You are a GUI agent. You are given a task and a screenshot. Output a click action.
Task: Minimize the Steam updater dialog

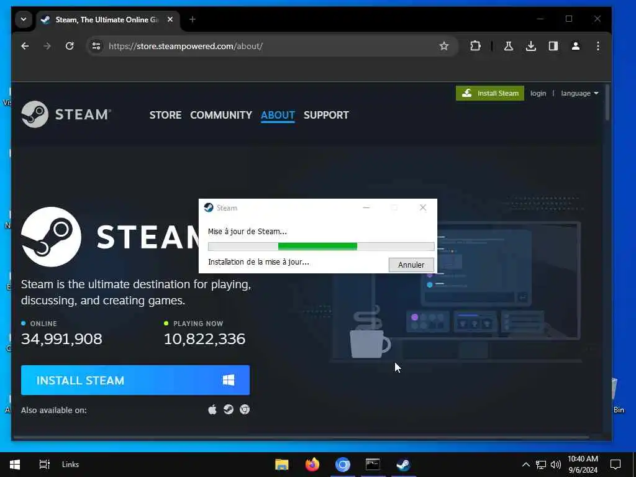(x=366, y=207)
